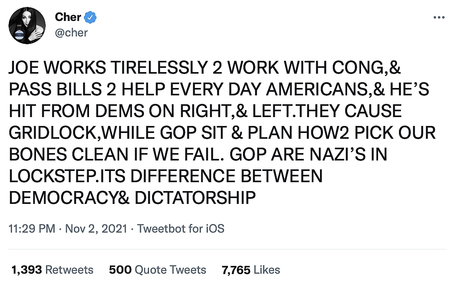Open Cher's profile picture avatar
The height and width of the screenshot is (288, 457).
pos(27,26)
